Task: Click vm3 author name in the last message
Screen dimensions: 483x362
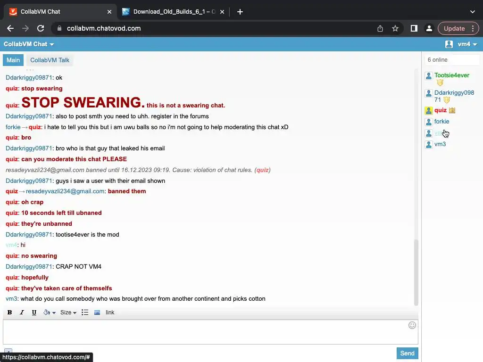Action: pos(11,298)
